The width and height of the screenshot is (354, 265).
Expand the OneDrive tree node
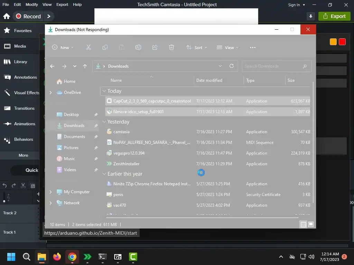point(50,92)
